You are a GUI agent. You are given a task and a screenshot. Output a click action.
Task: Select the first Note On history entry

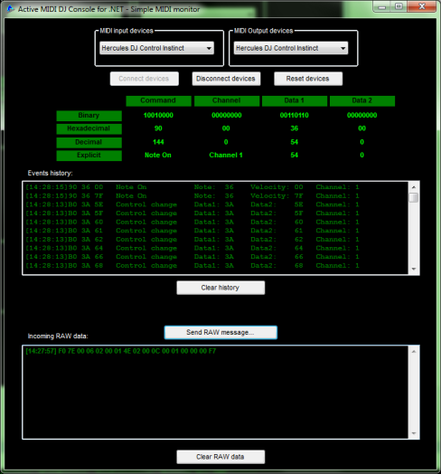coord(192,187)
